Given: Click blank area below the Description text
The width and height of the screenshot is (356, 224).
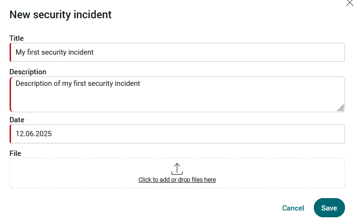Looking at the screenshot, I should point(172,100).
